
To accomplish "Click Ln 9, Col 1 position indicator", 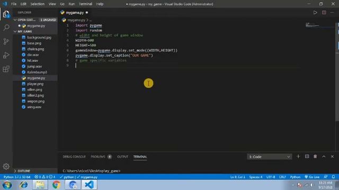I will tap(238, 177).
